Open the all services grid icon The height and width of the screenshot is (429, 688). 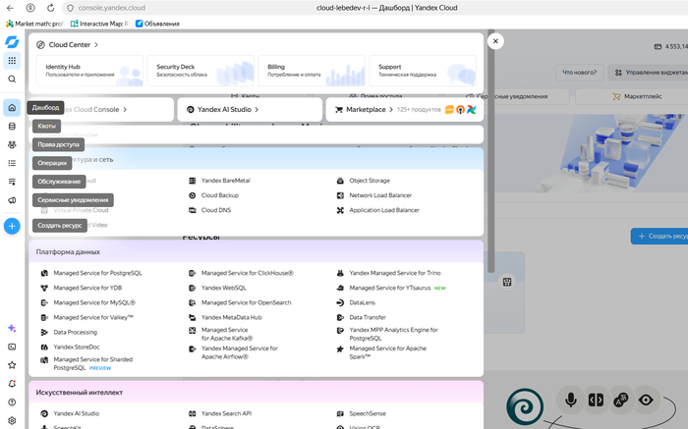tap(12, 61)
